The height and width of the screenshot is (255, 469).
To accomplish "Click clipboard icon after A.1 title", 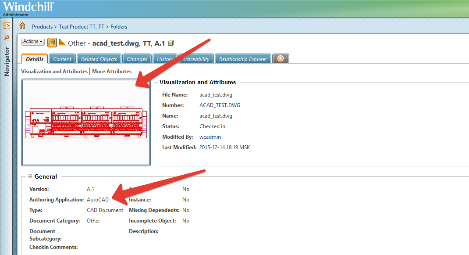I will tap(171, 43).
